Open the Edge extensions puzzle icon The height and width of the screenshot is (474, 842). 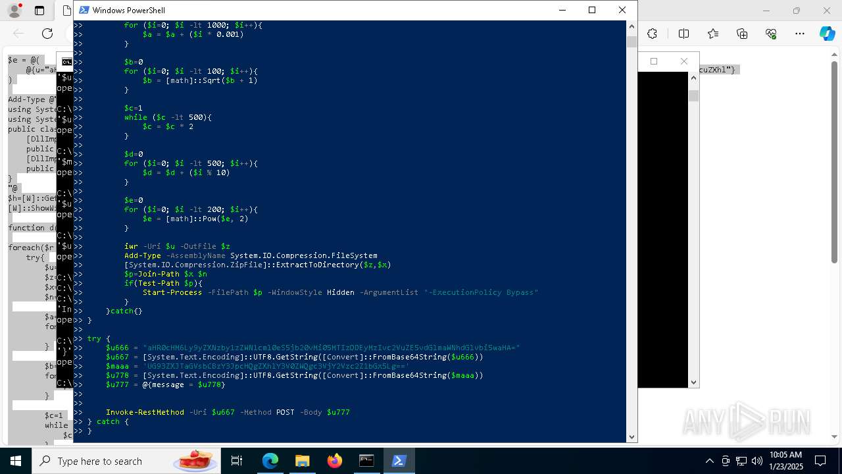coord(652,34)
